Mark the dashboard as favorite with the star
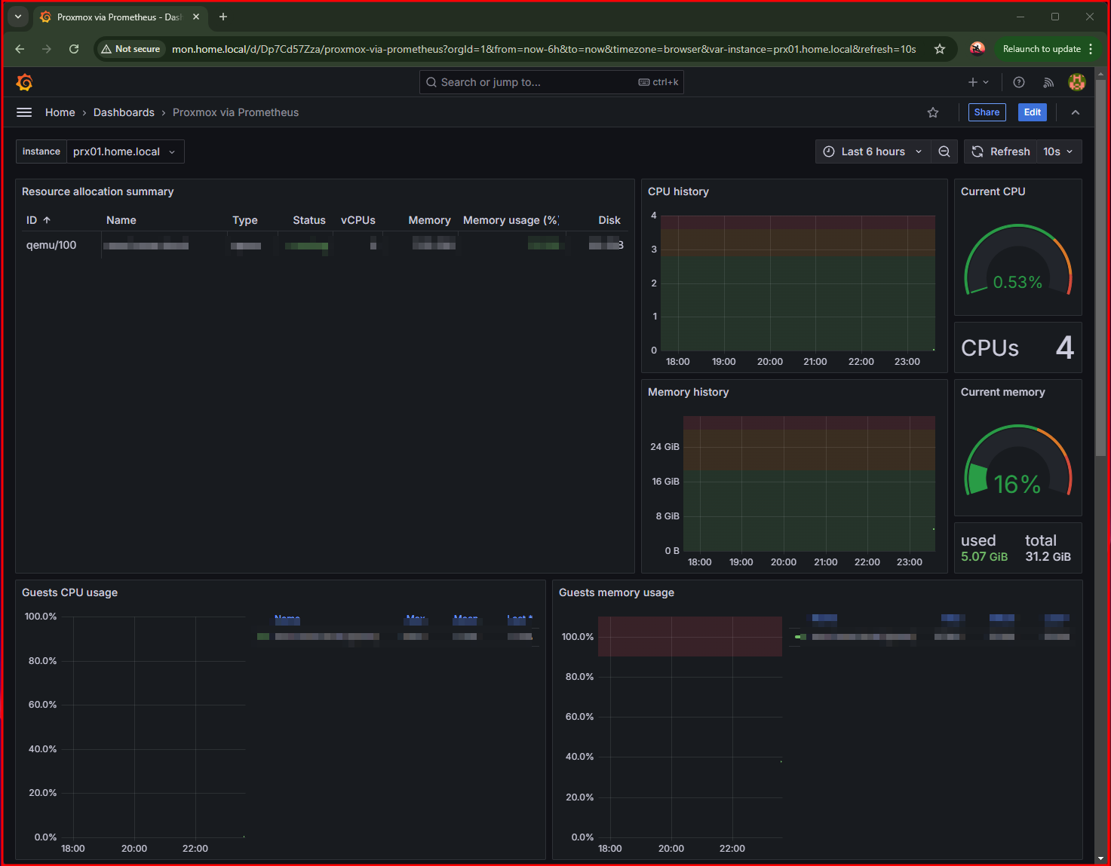Viewport: 1111px width, 866px height. point(933,112)
